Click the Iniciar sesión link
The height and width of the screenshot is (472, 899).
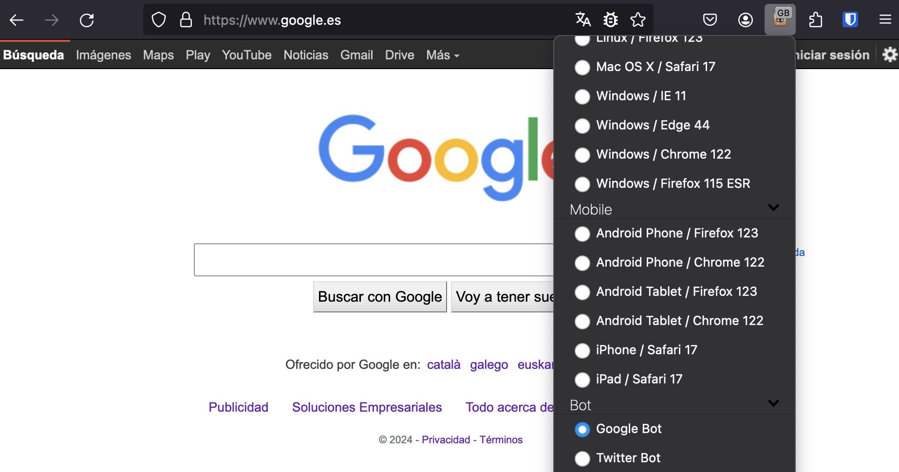point(833,55)
